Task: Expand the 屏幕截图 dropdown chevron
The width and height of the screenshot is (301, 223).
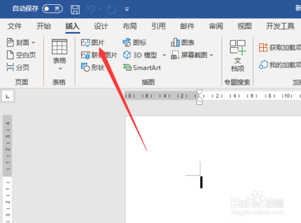Action: tap(211, 55)
